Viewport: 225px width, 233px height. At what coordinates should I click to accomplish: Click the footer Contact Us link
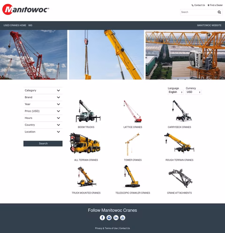point(124,228)
